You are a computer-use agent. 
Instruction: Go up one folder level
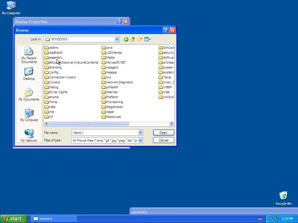point(133,39)
